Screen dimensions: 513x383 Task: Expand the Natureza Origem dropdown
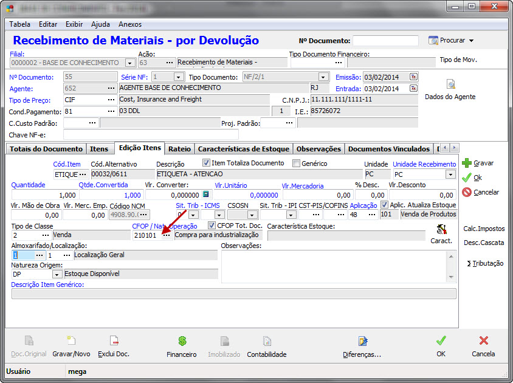coord(58,274)
